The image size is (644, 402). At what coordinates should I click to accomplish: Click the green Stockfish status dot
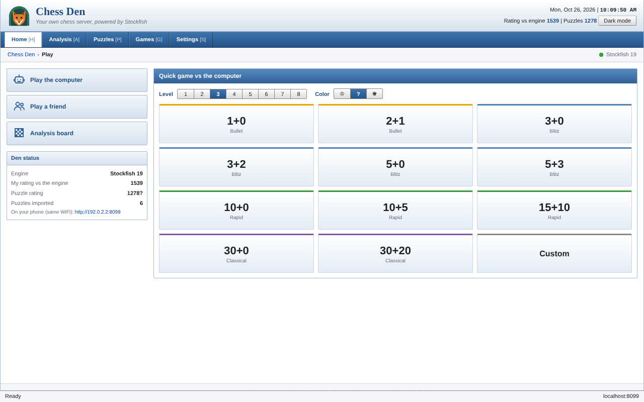click(601, 55)
